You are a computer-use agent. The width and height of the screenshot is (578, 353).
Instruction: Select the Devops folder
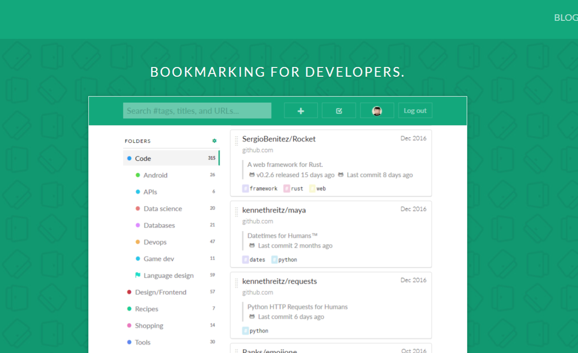point(155,242)
